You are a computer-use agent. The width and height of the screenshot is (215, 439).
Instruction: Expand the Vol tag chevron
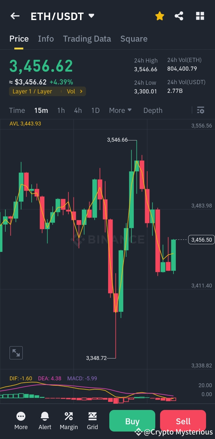pyautogui.click(x=81, y=92)
